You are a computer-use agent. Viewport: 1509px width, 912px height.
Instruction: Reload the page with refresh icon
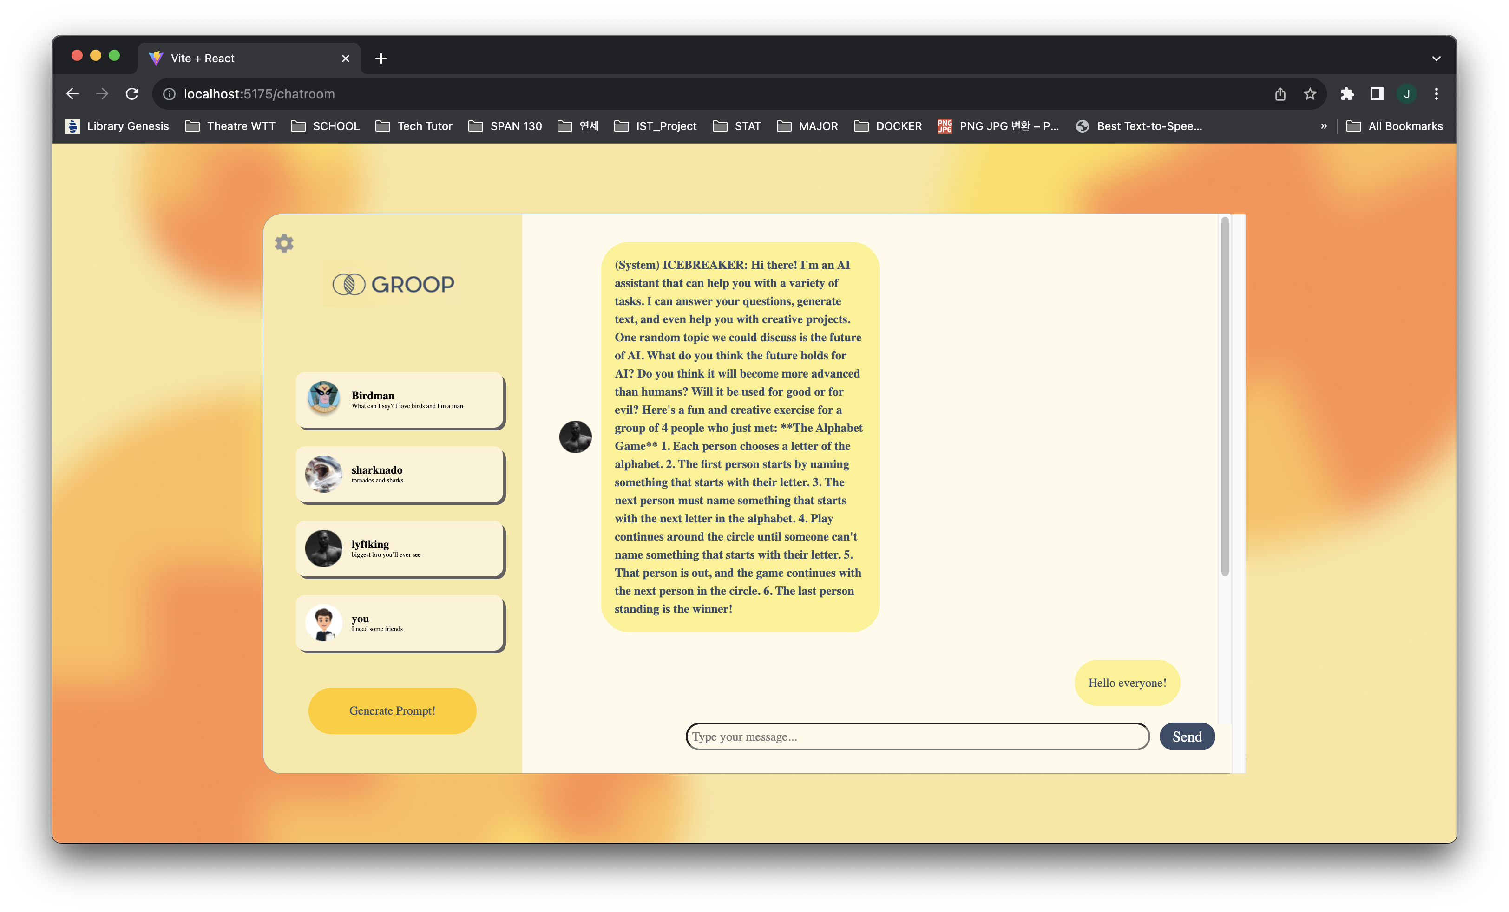pos(132,94)
